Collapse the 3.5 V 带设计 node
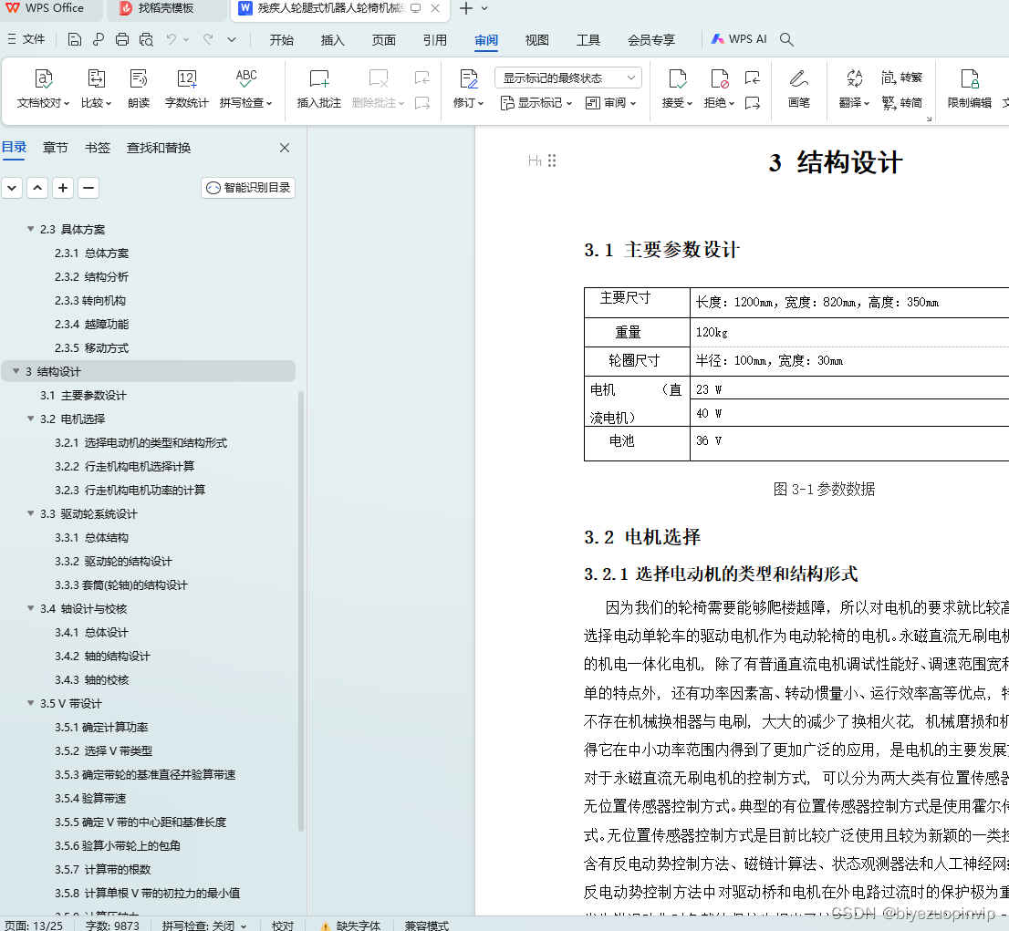This screenshot has width=1009, height=931. pyautogui.click(x=30, y=703)
